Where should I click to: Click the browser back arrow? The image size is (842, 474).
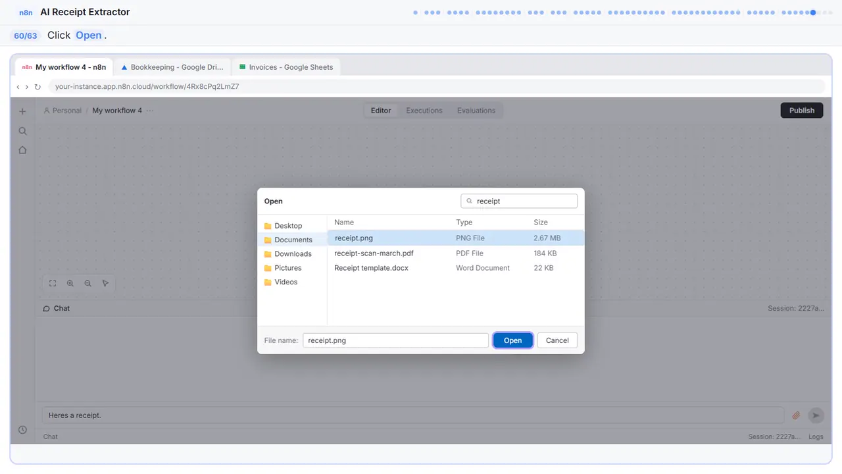18,87
